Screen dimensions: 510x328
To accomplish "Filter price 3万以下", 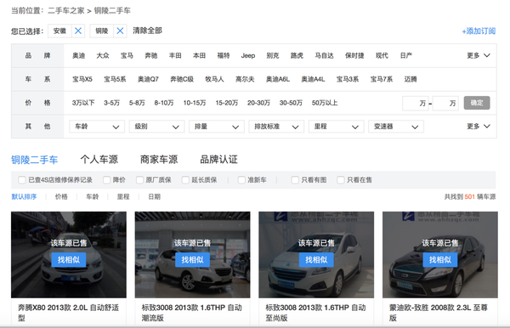I will point(83,103).
